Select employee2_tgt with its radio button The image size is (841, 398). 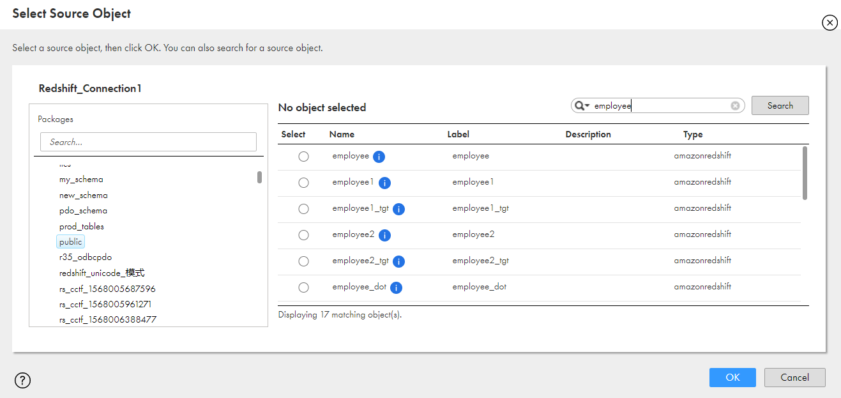[303, 261]
